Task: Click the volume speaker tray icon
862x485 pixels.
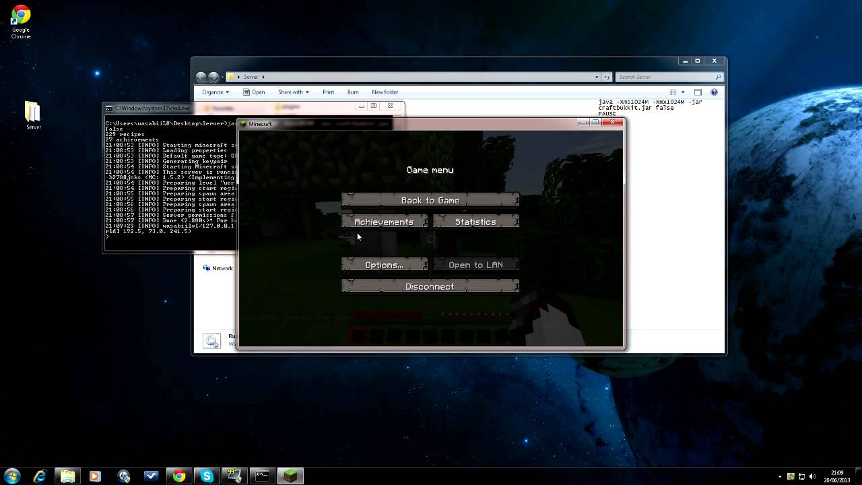Action: (x=812, y=476)
